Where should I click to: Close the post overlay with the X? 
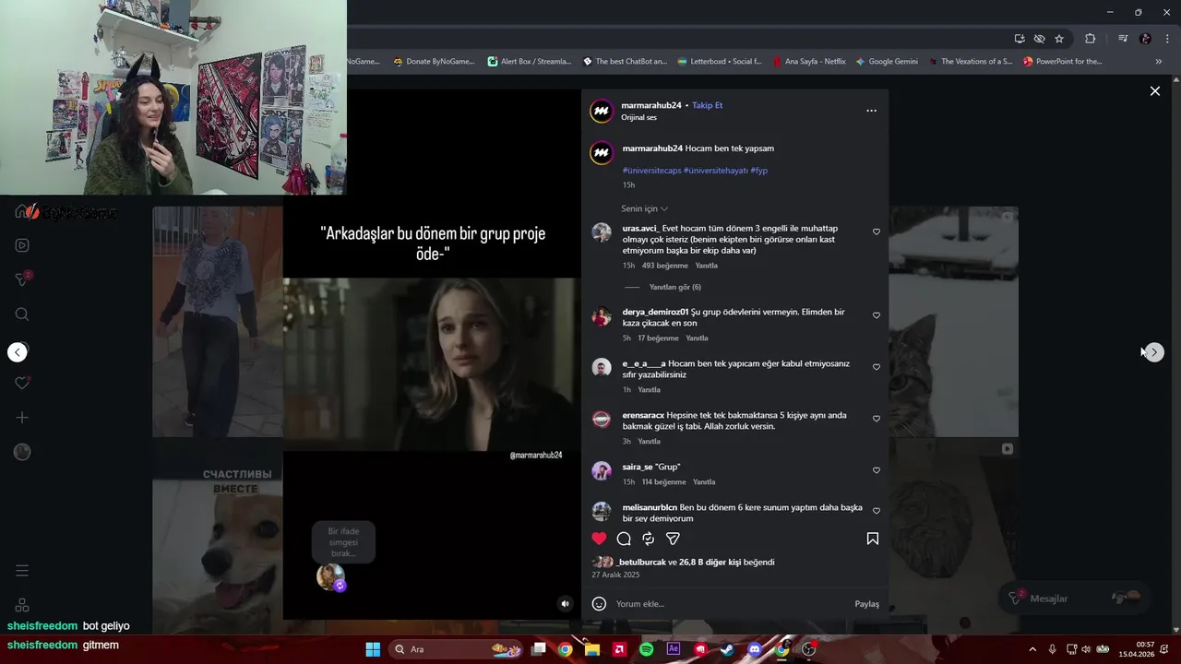click(1154, 91)
